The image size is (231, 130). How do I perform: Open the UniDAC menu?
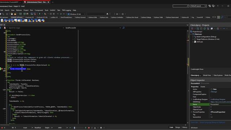(53, 10)
